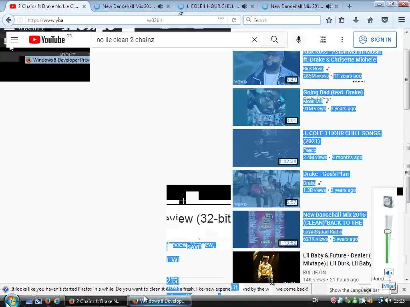410x307 pixels.
Task: Open the J. COLE 1:02:38 video thumbnail
Action: [x=266, y=148]
